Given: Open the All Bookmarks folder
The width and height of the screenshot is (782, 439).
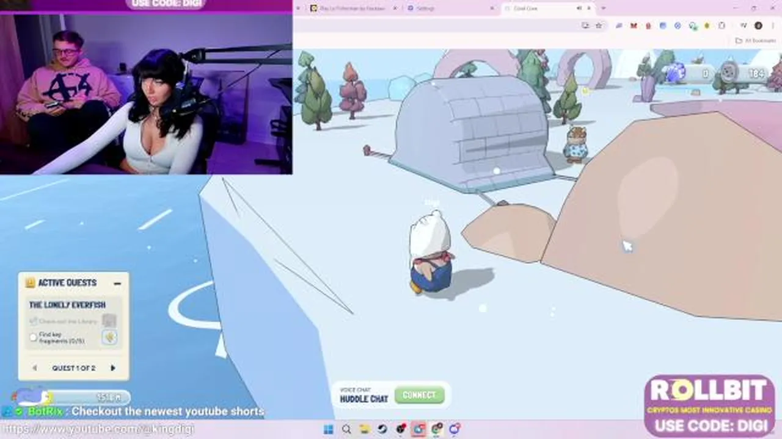Looking at the screenshot, I should click(x=756, y=41).
